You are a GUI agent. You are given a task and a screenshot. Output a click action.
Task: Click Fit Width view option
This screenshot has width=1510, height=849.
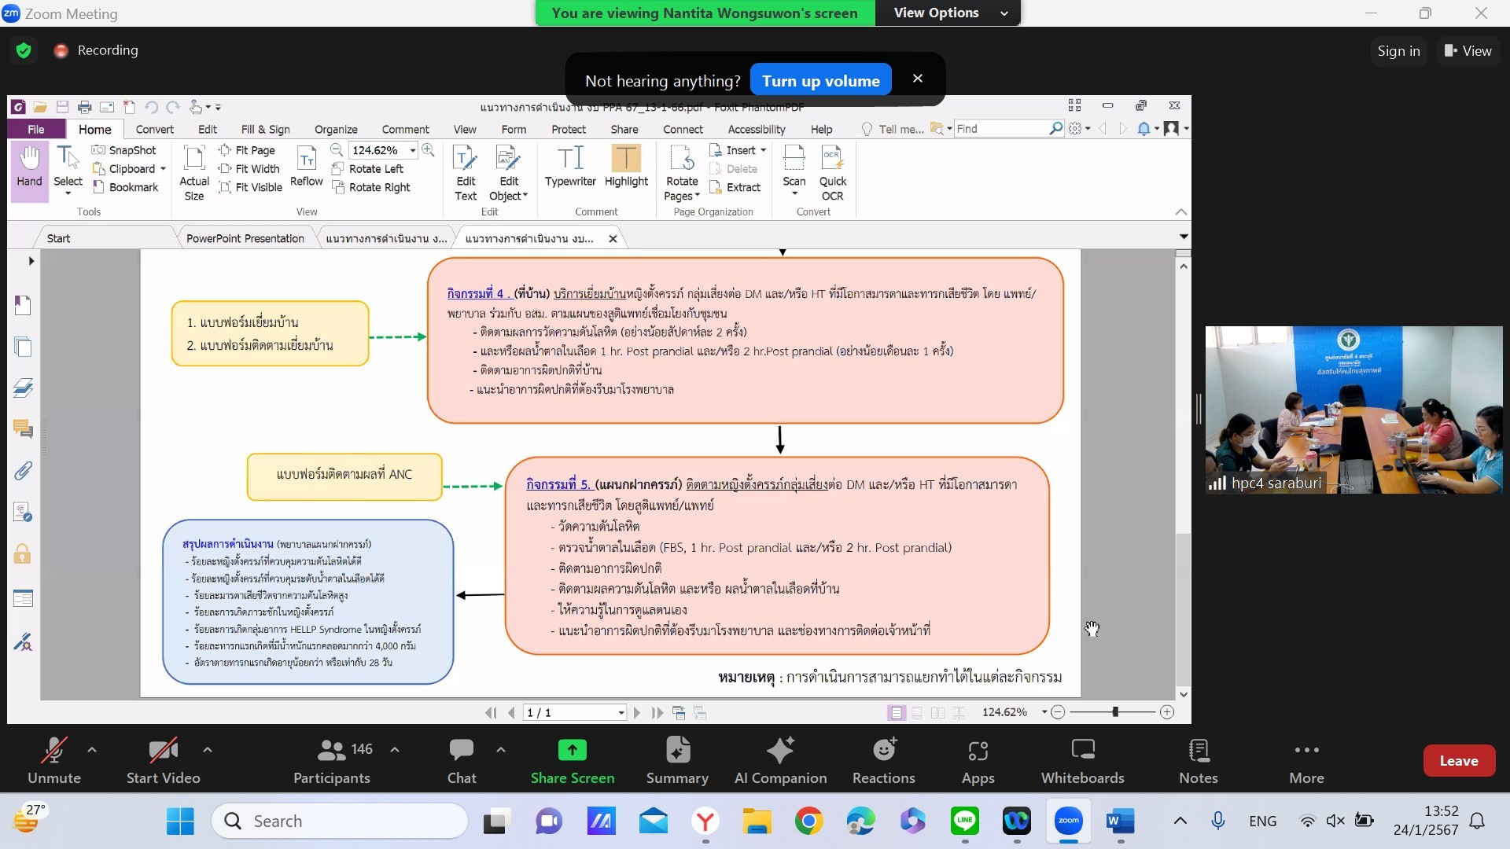(249, 169)
